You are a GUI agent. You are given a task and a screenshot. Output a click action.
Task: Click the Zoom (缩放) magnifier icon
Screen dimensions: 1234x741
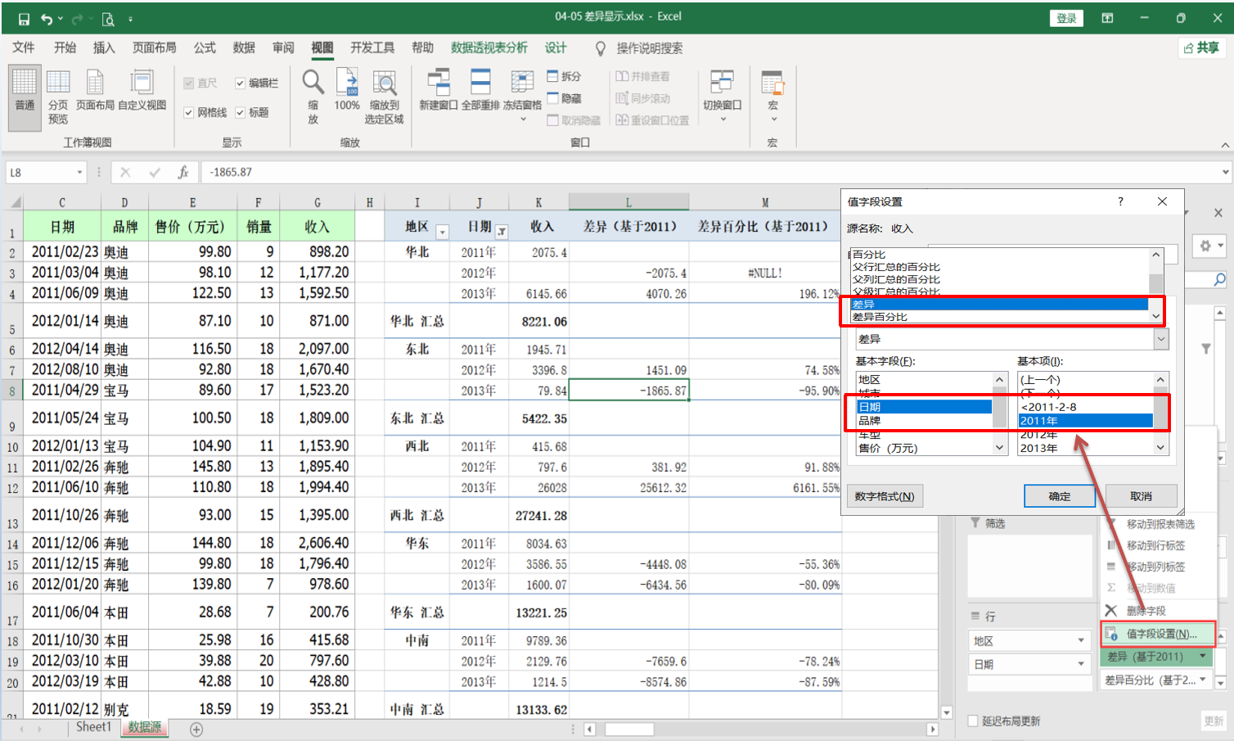tap(313, 97)
